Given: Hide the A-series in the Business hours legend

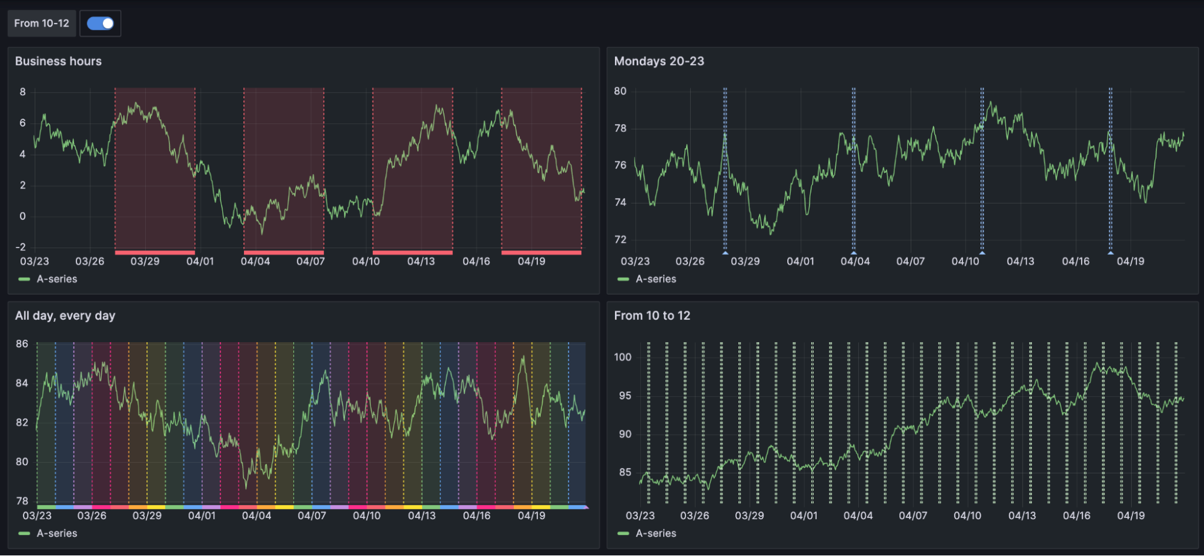Looking at the screenshot, I should click(57, 279).
